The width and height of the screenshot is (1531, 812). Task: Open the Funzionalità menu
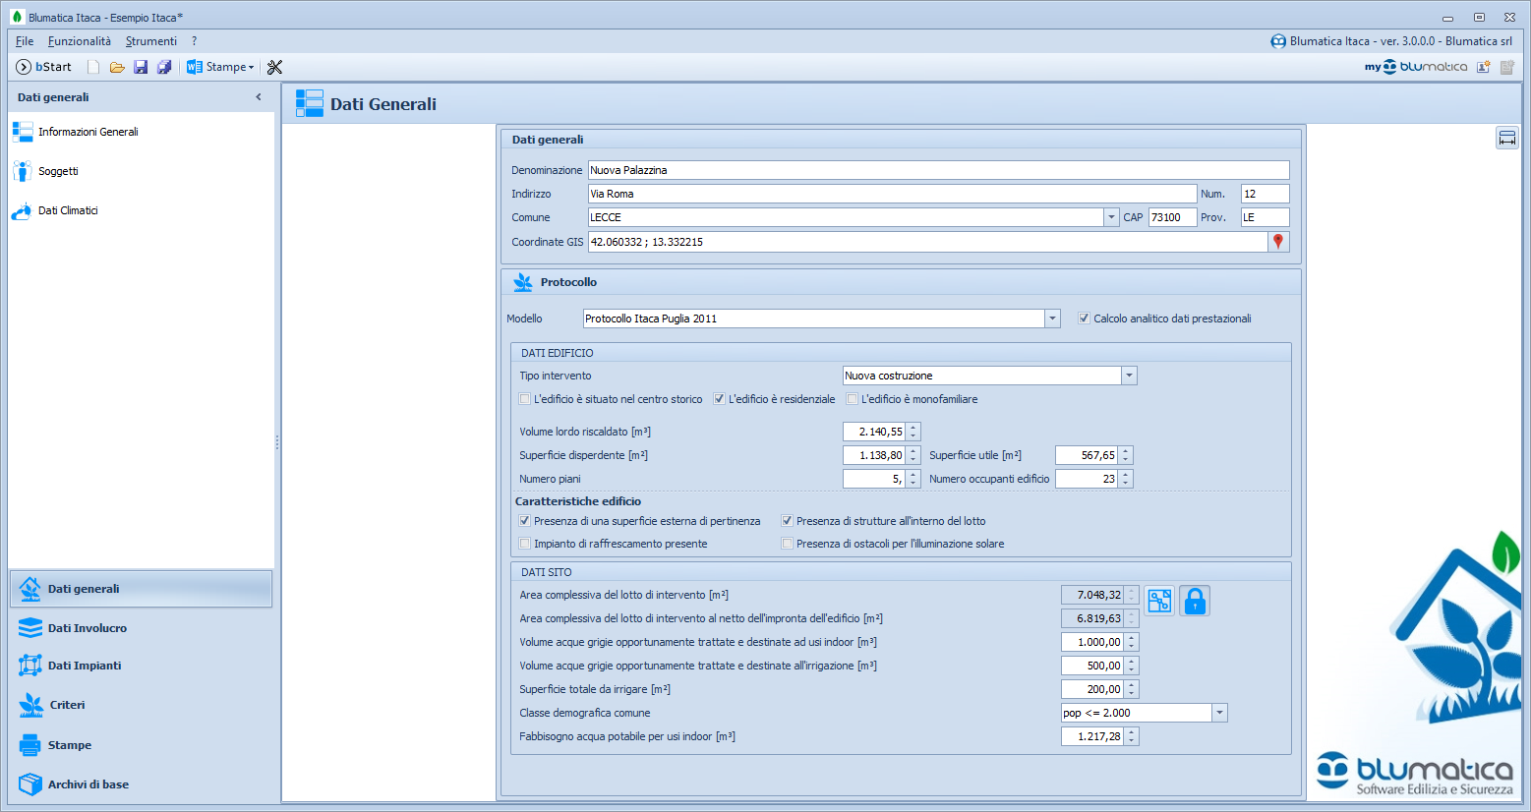tap(80, 41)
